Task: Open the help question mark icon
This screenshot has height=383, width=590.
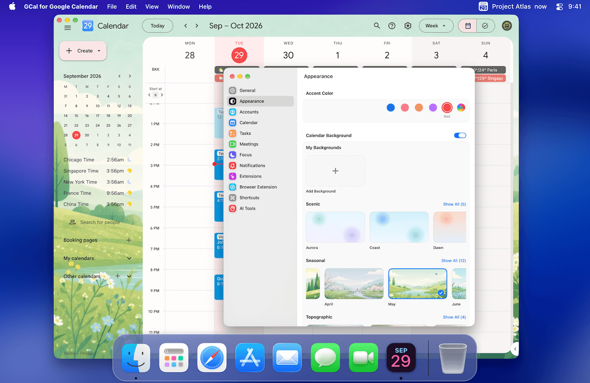Action: [392, 26]
